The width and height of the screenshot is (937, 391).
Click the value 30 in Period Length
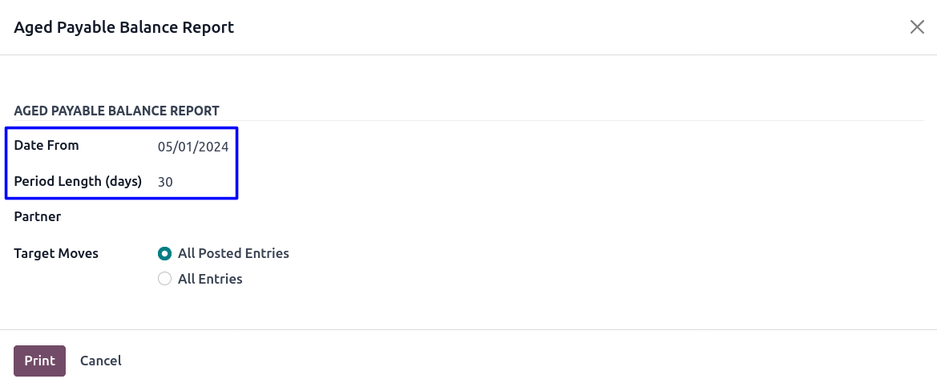[166, 182]
